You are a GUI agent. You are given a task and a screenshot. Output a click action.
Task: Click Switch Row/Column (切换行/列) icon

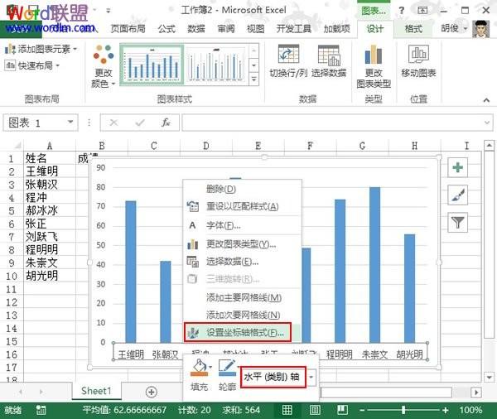288,57
